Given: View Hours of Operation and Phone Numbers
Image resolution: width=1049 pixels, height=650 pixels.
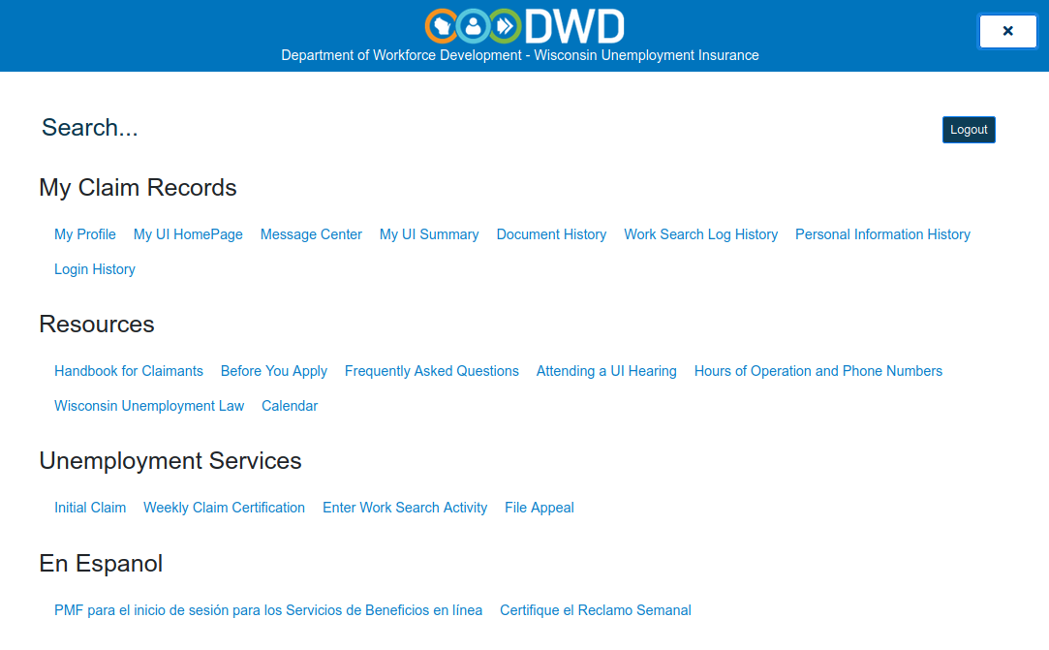Looking at the screenshot, I should tap(818, 371).
